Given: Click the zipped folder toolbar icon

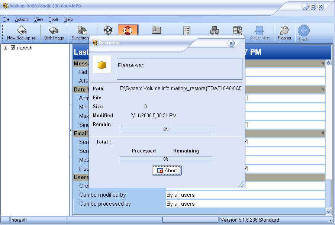Looking at the screenshot, I should 157,30.
